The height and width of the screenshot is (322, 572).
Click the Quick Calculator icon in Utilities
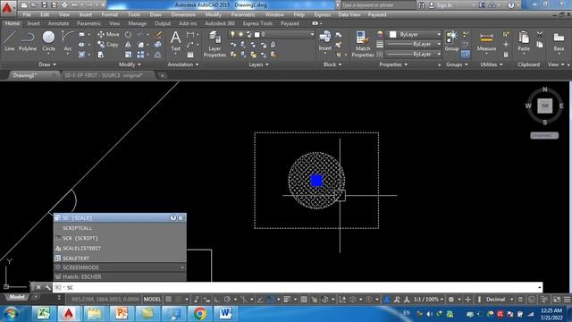click(x=506, y=55)
